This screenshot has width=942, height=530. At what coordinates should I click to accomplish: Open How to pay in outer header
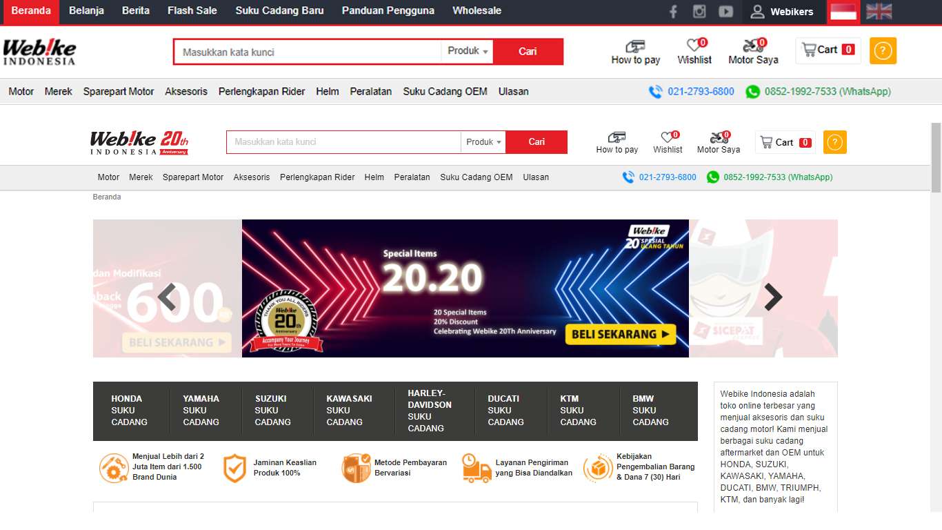[x=635, y=52]
